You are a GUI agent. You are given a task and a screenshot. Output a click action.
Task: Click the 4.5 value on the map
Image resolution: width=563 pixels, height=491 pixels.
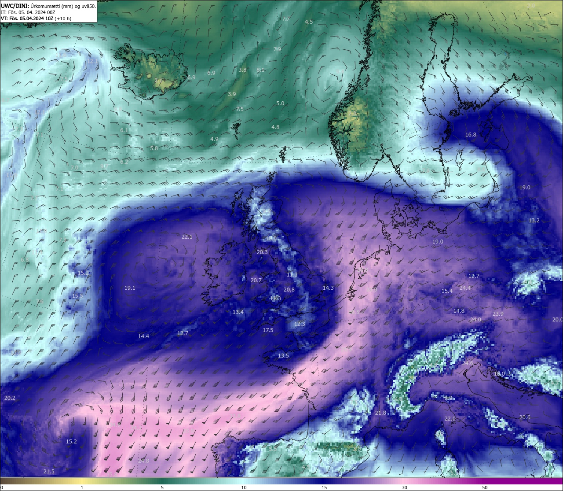(x=309, y=22)
